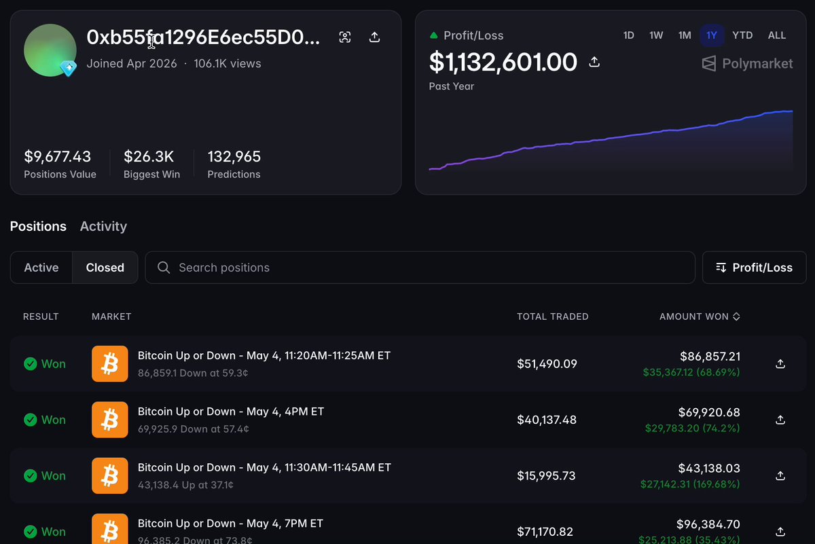Open the May 4, 11:30AM-11:45AM ET Bitcoin market
815x544 pixels.
(264, 467)
